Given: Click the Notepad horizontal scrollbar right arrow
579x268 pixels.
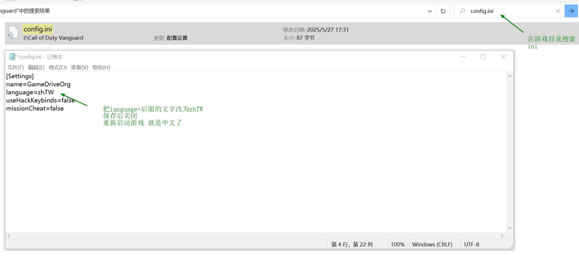Looking at the screenshot, I should coord(502,235).
